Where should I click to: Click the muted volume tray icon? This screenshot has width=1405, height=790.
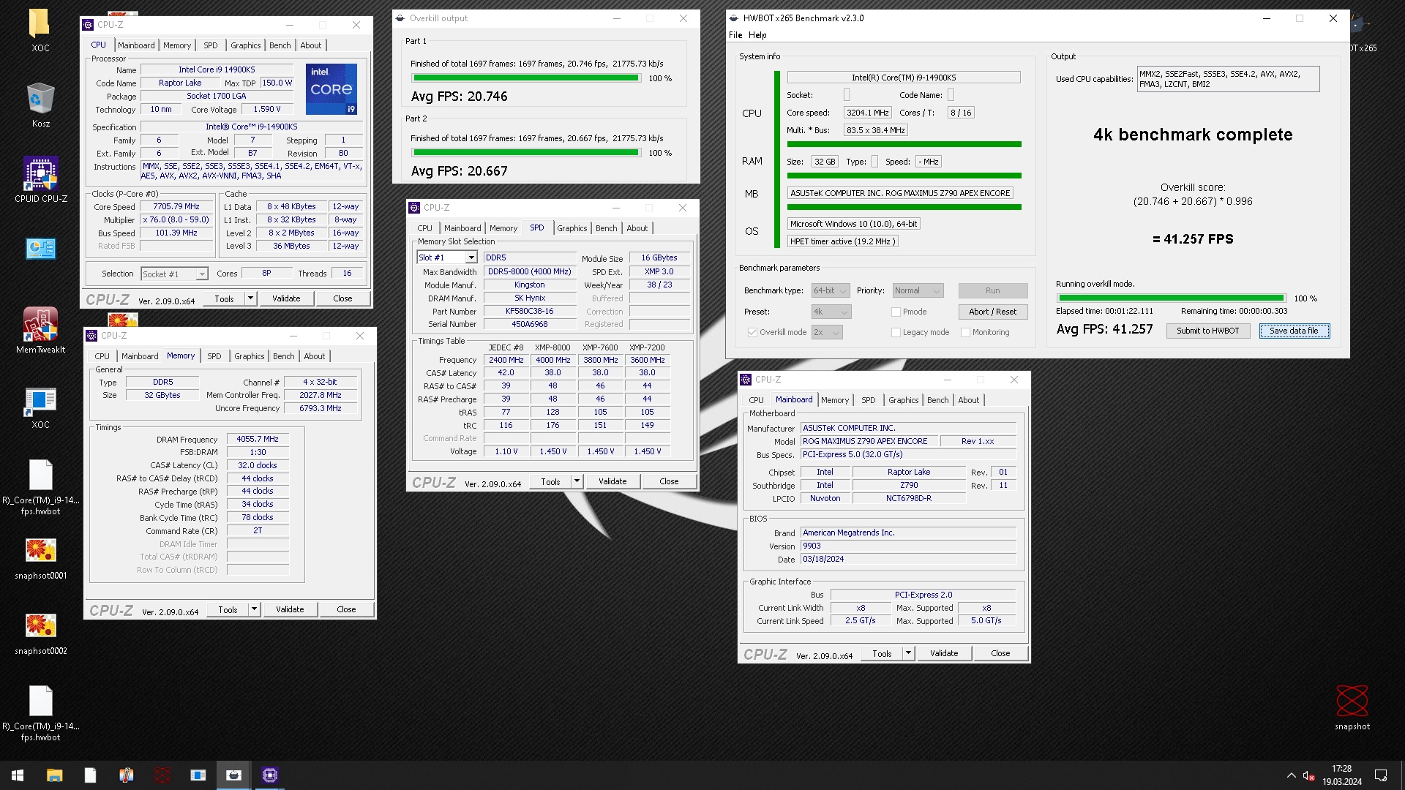pyautogui.click(x=1309, y=775)
